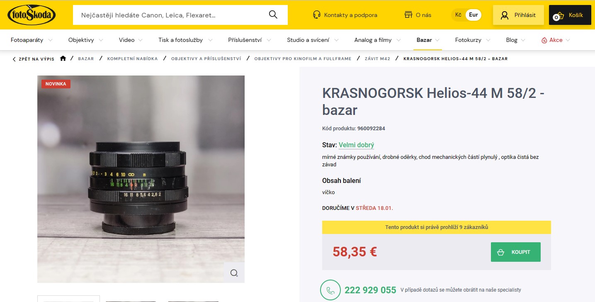Click the headset Kontakty a podpora icon
Image resolution: width=595 pixels, height=302 pixels.
(x=317, y=15)
